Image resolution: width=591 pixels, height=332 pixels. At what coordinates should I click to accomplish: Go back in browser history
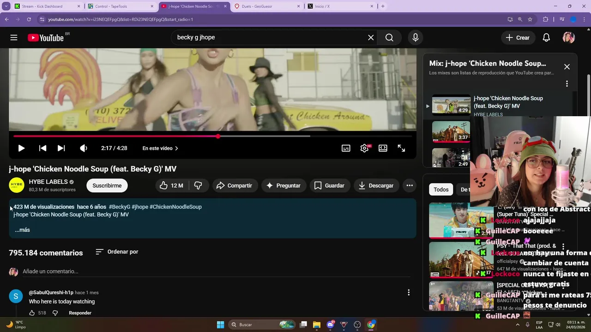pos(6,19)
